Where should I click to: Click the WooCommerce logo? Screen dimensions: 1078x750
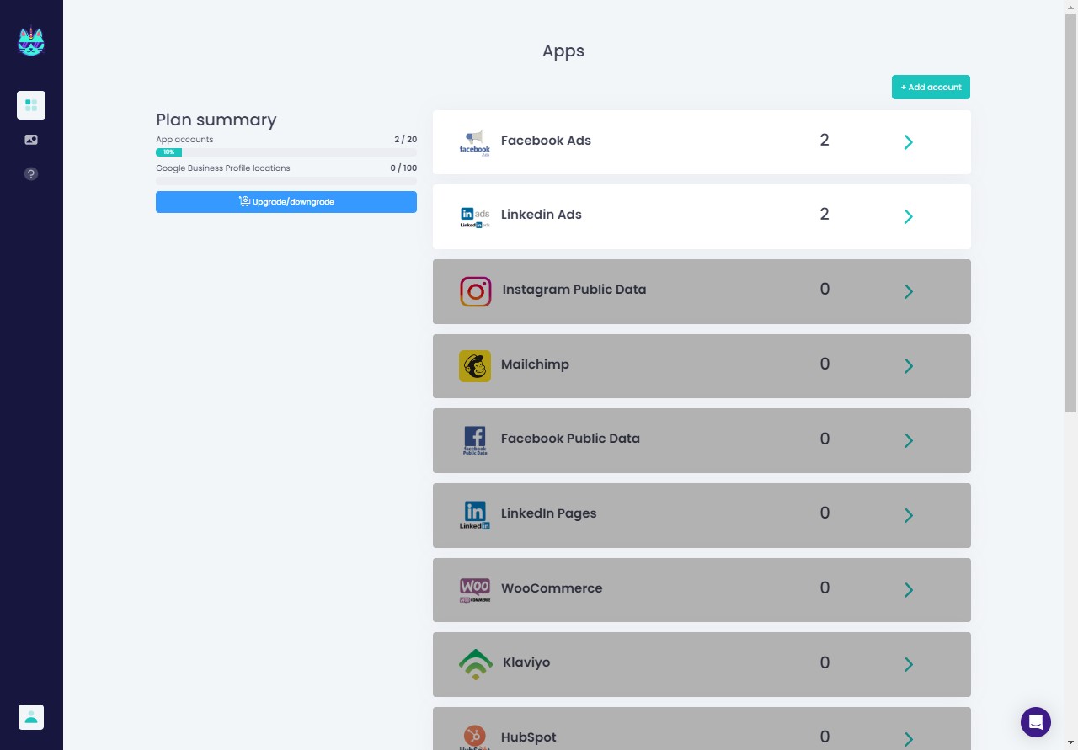coord(475,589)
